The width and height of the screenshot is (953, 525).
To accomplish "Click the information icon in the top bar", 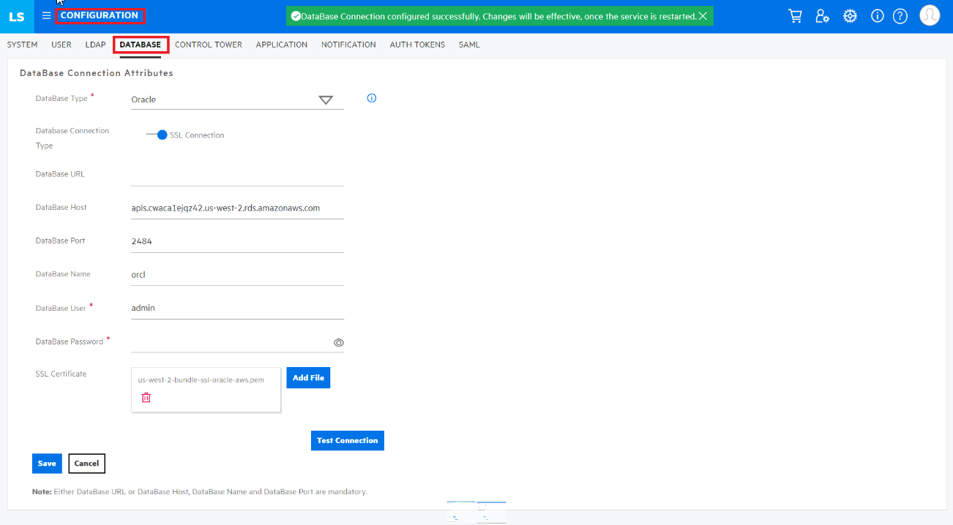I will coord(877,15).
